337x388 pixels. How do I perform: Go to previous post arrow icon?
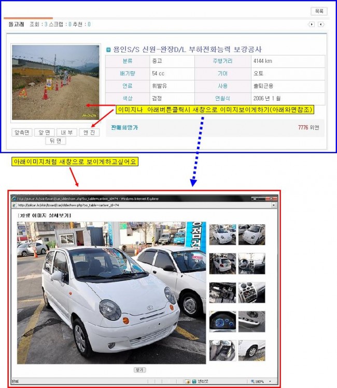point(312,24)
